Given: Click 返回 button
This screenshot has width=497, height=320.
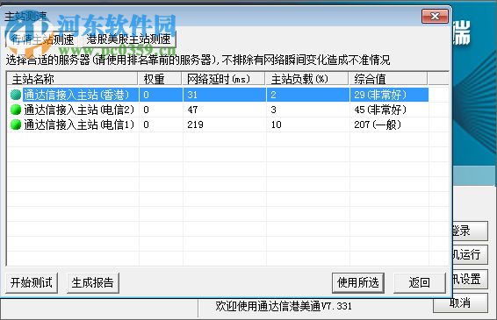Looking at the screenshot, I should tap(419, 282).
